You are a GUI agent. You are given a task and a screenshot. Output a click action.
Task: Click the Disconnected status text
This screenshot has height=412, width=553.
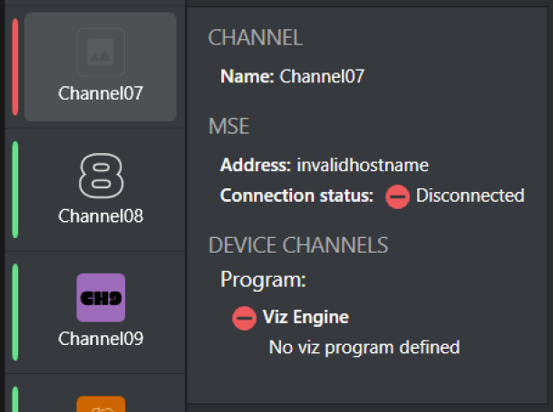[470, 196]
